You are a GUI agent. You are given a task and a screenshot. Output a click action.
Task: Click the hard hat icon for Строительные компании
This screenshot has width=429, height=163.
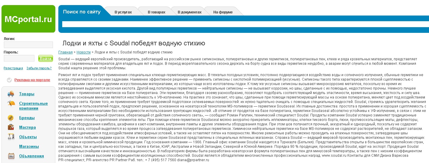[x=11, y=104]
